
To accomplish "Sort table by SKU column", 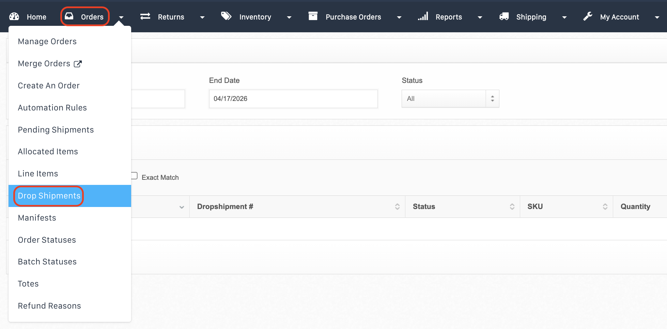I will (x=535, y=207).
